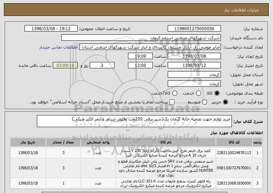This screenshot has height=193, width=273.
Task: Click the buyer organization name field
Action: (x=141, y=38)
